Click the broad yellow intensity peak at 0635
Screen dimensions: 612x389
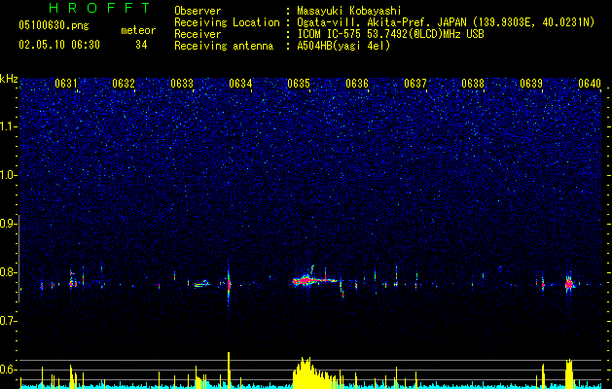pos(314,372)
